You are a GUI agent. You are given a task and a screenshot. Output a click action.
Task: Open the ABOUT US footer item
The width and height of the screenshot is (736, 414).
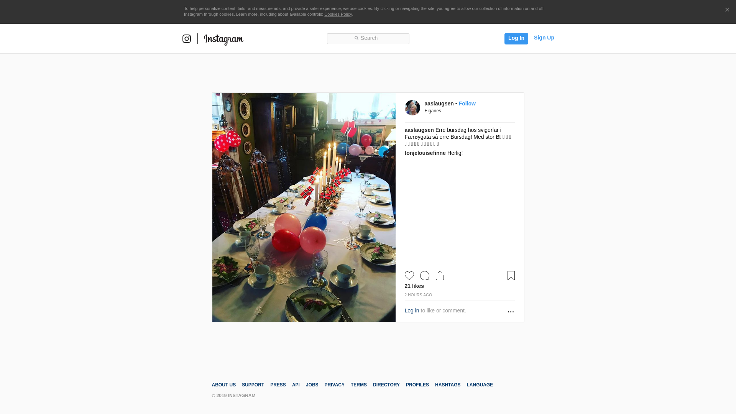tap(223, 385)
